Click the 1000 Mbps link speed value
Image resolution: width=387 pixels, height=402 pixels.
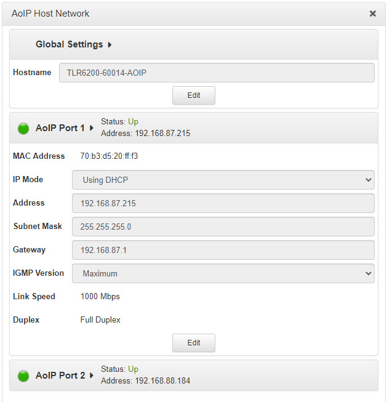(100, 297)
